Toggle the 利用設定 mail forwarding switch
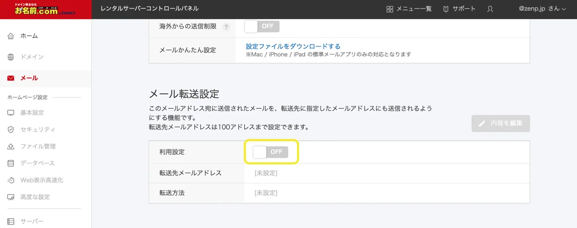Image resolution: width=577 pixels, height=228 pixels. (271, 152)
